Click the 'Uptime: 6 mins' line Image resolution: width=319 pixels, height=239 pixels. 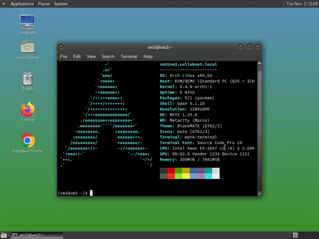[177, 92]
